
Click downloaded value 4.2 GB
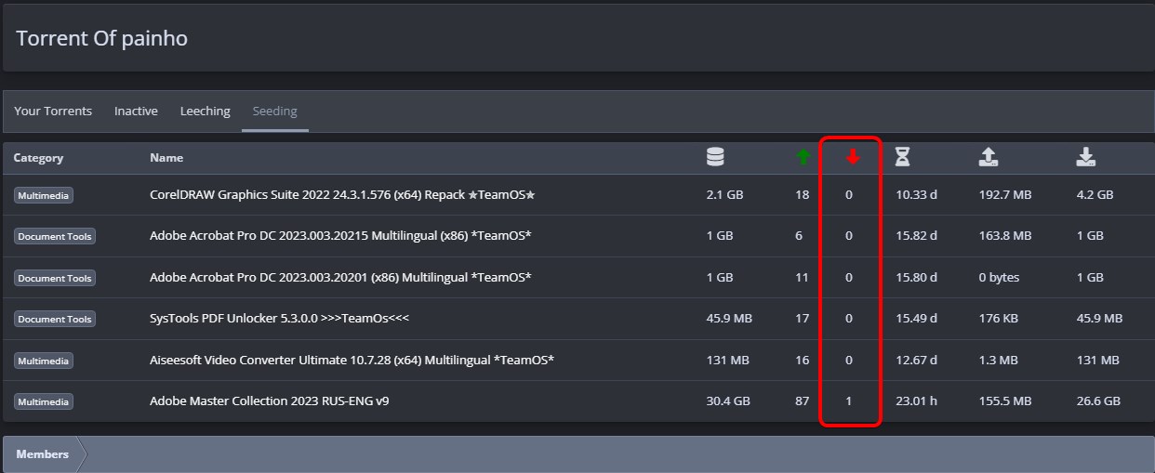tap(1095, 195)
